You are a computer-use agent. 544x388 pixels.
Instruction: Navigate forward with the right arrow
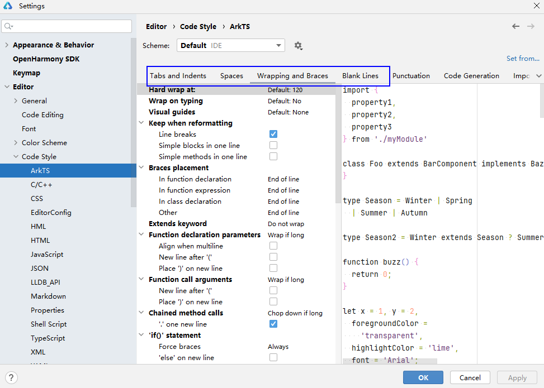click(531, 26)
